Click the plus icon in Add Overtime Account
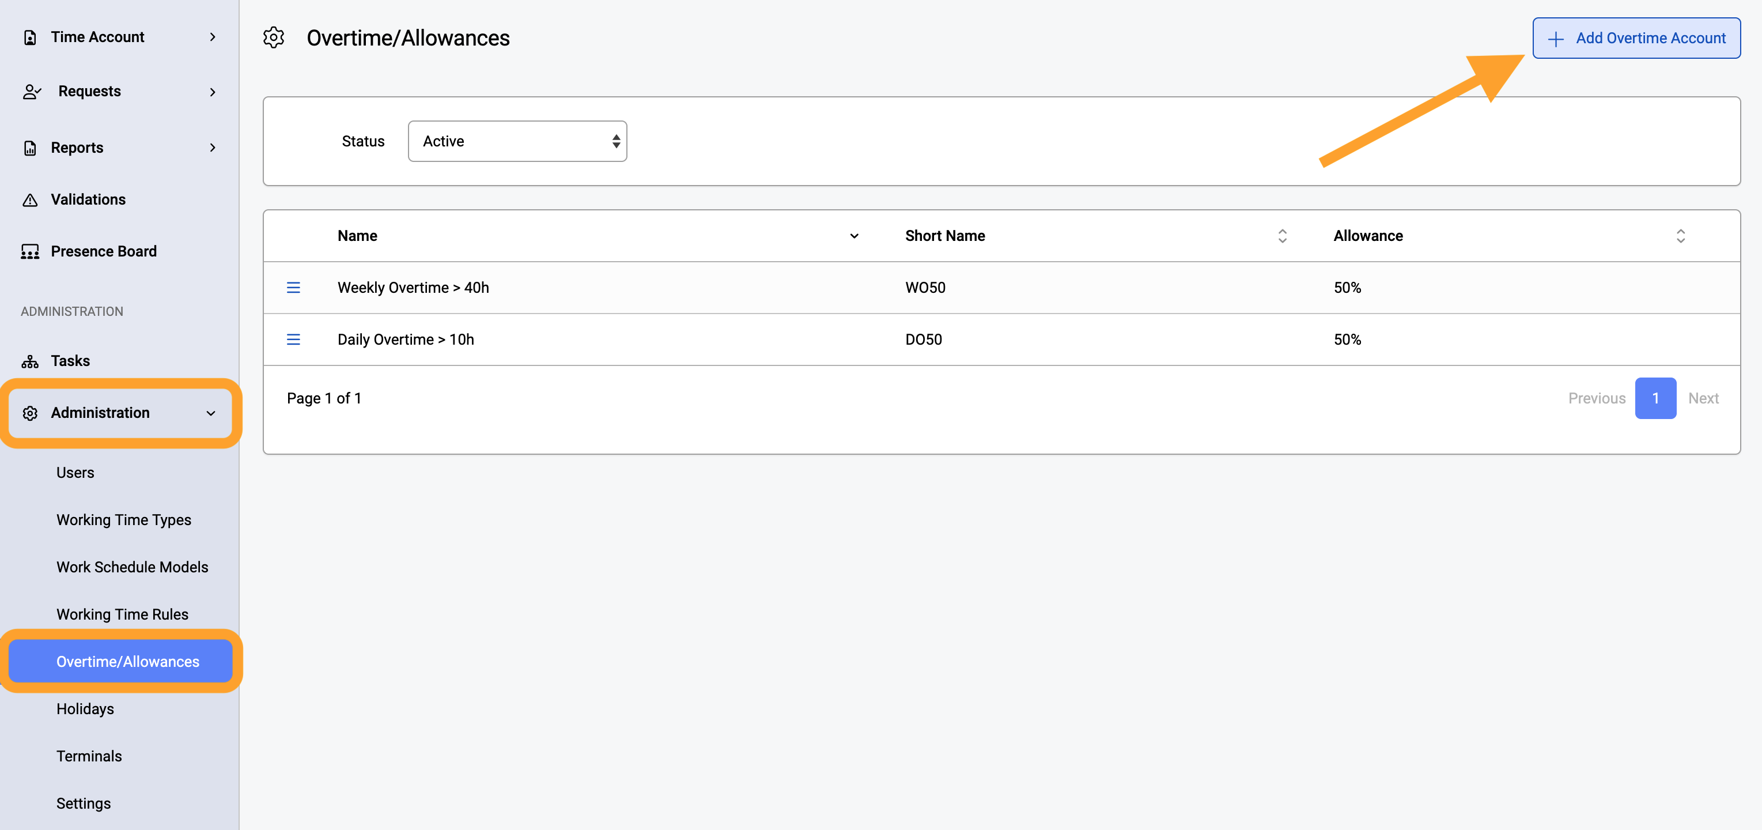 [1555, 39]
